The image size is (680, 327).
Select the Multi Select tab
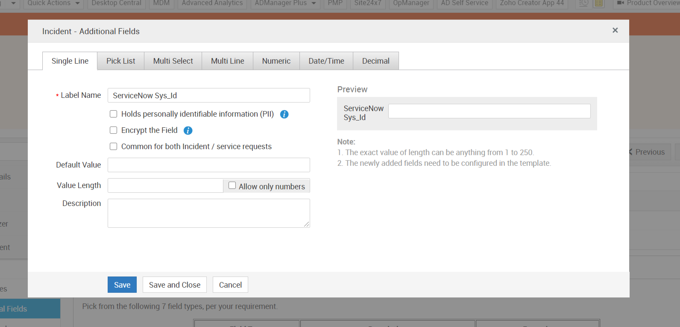173,61
